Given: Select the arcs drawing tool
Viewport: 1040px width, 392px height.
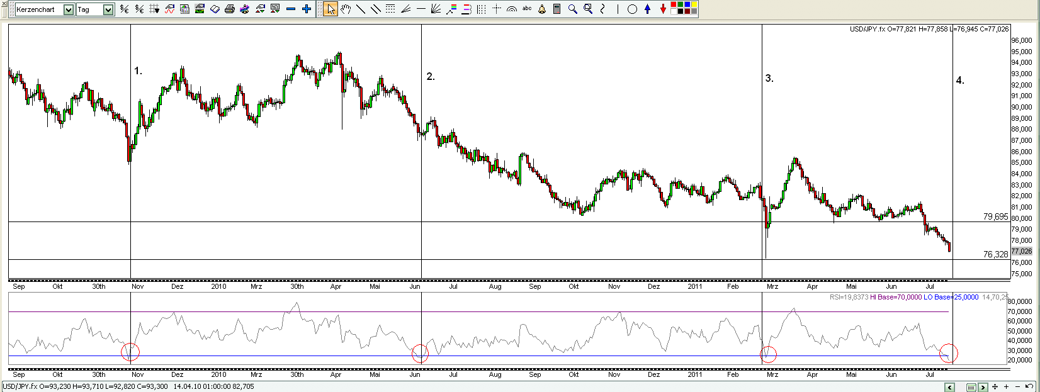Looking at the screenshot, I should coord(512,9).
